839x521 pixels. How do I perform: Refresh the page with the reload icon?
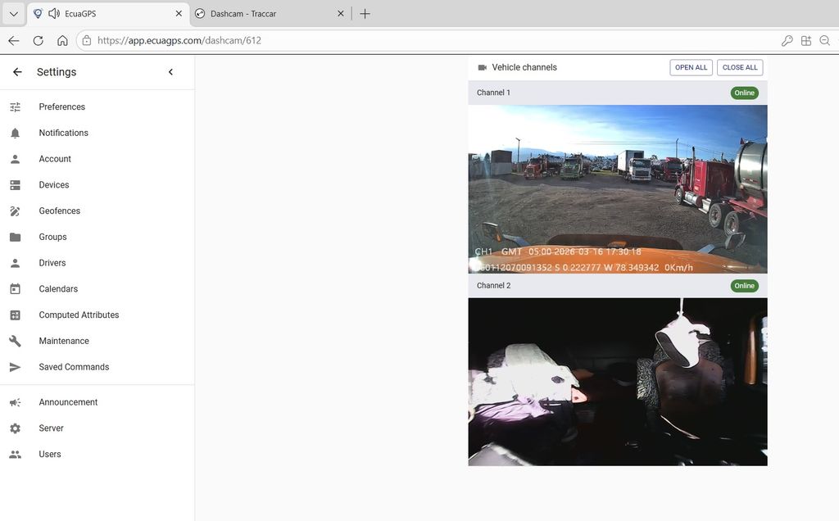pos(39,39)
